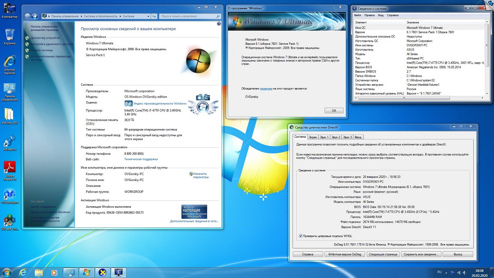Open the recent pages dropdown arrow

(x=40, y=16)
